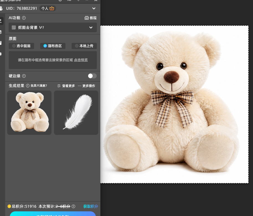Select the white feather result thumbnail
Image resolution: width=253 pixels, height=216 pixels.
76,113
